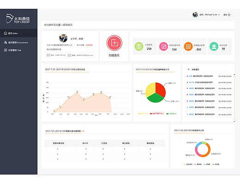The width and height of the screenshot is (240, 180).
Task: Click the speaker icon in the notifications header
Action: click(x=189, y=69)
